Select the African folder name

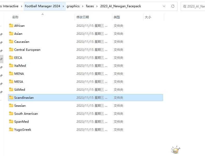click(19, 26)
